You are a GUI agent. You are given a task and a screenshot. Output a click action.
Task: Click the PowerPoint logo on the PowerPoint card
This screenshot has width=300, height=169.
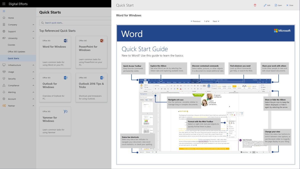(102, 41)
